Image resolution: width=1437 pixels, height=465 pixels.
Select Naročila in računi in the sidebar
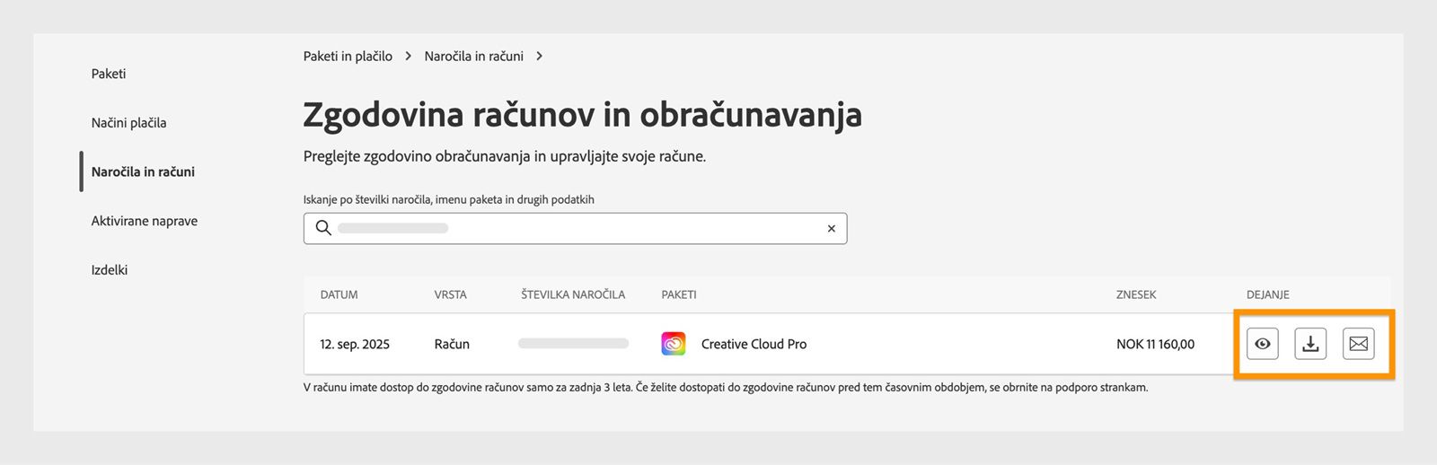click(143, 171)
